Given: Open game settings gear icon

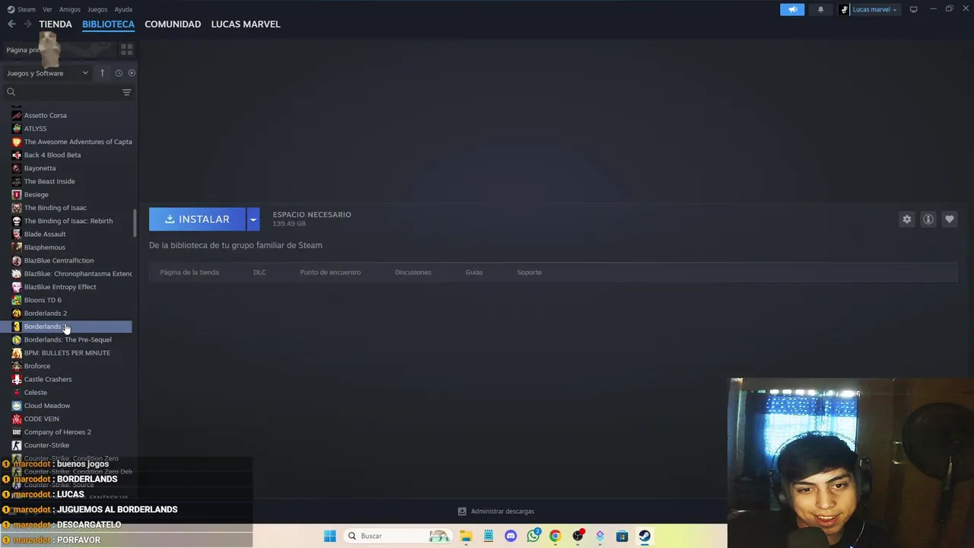Looking at the screenshot, I should click(x=906, y=219).
